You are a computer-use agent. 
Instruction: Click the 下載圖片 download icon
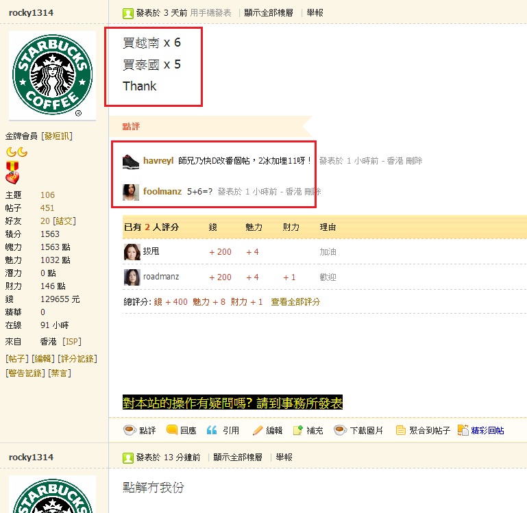(x=340, y=430)
